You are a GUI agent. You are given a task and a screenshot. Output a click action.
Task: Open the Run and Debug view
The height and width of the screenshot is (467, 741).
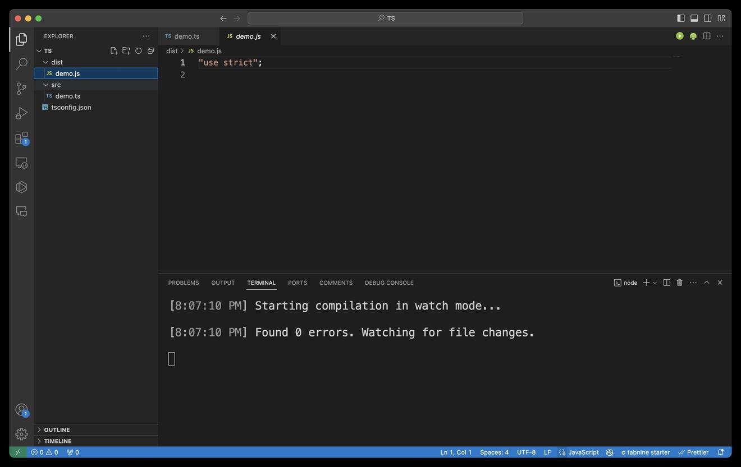[21, 113]
